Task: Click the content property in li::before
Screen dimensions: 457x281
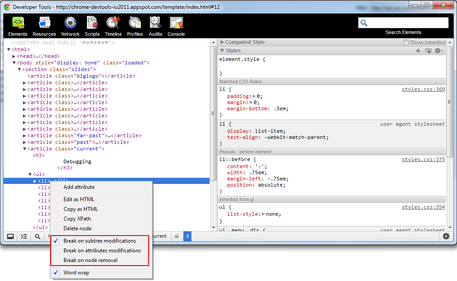Action: (238, 166)
